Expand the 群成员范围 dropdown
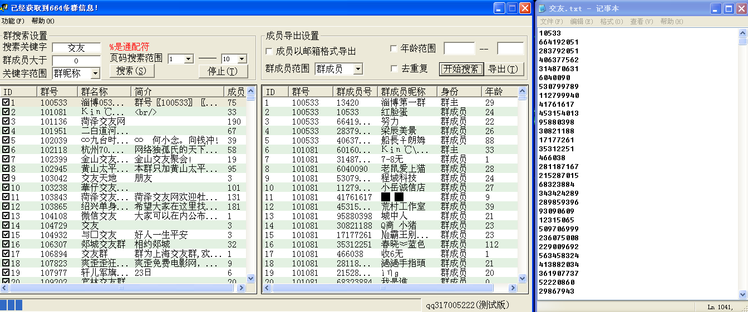The image size is (748, 312). click(x=358, y=69)
